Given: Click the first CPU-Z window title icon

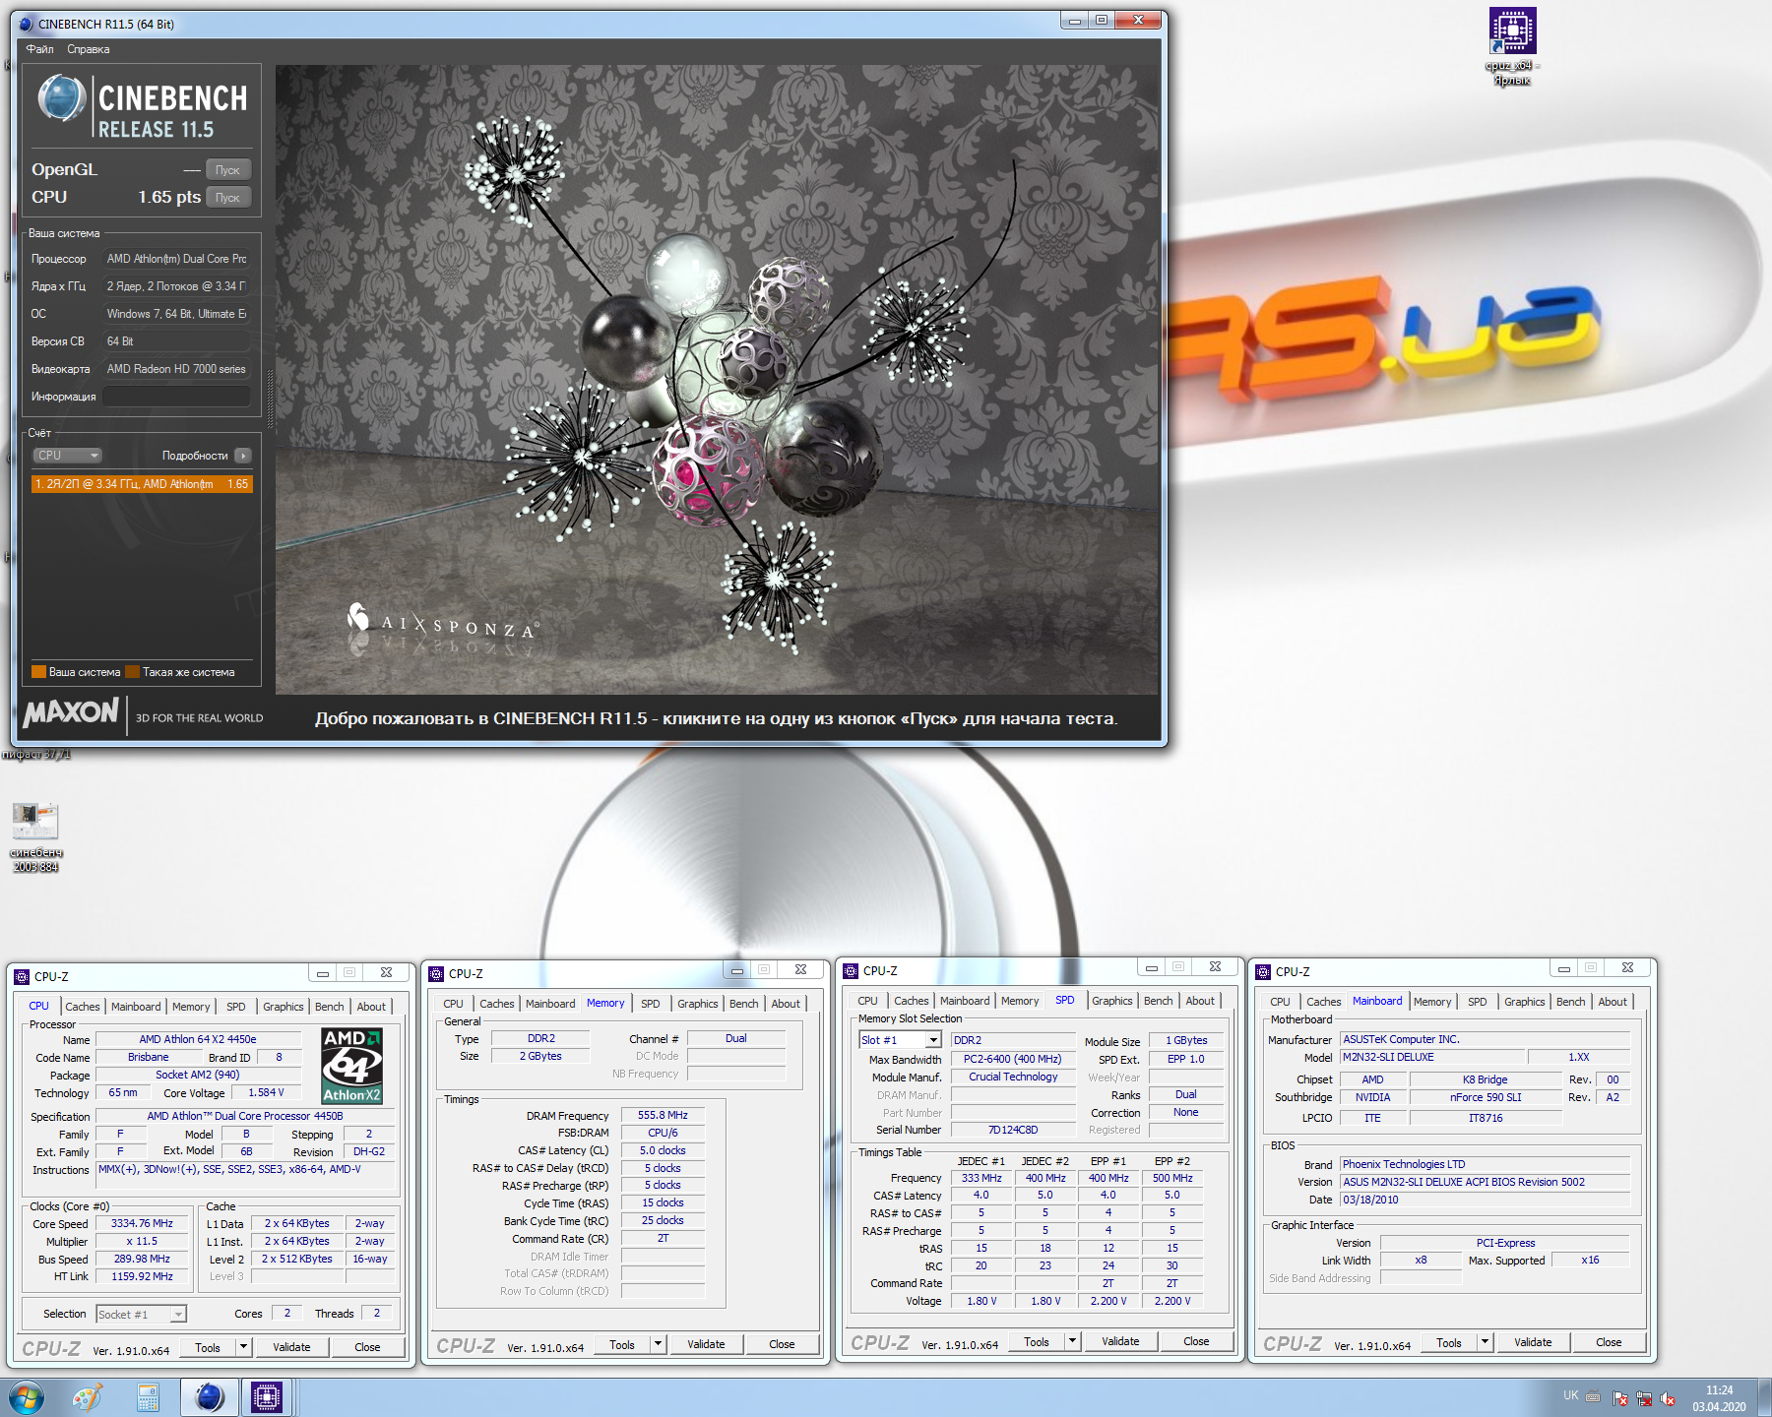Looking at the screenshot, I should [21, 976].
